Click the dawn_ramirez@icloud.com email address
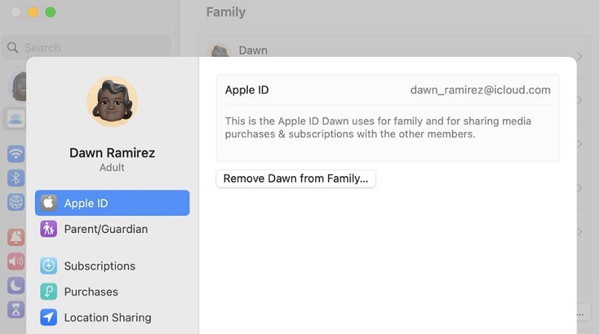This screenshot has width=599, height=334. coord(480,90)
